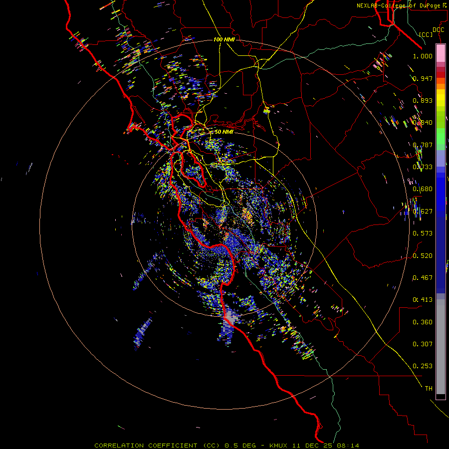Click the 0.680 scale value

click(x=423, y=189)
